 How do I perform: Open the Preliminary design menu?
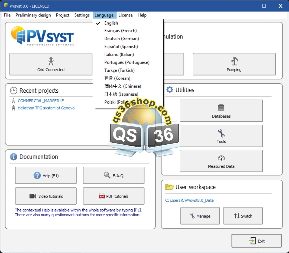[33, 15]
